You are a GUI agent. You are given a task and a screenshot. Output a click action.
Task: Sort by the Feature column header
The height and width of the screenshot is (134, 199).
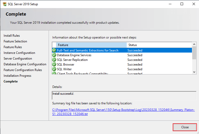[89, 45]
